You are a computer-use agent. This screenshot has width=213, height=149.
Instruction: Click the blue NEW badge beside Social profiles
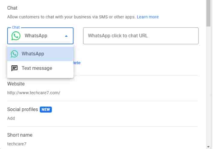[46, 110]
